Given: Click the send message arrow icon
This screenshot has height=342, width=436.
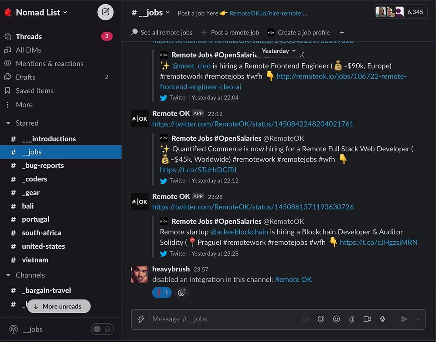Looking at the screenshot, I should [x=404, y=319].
